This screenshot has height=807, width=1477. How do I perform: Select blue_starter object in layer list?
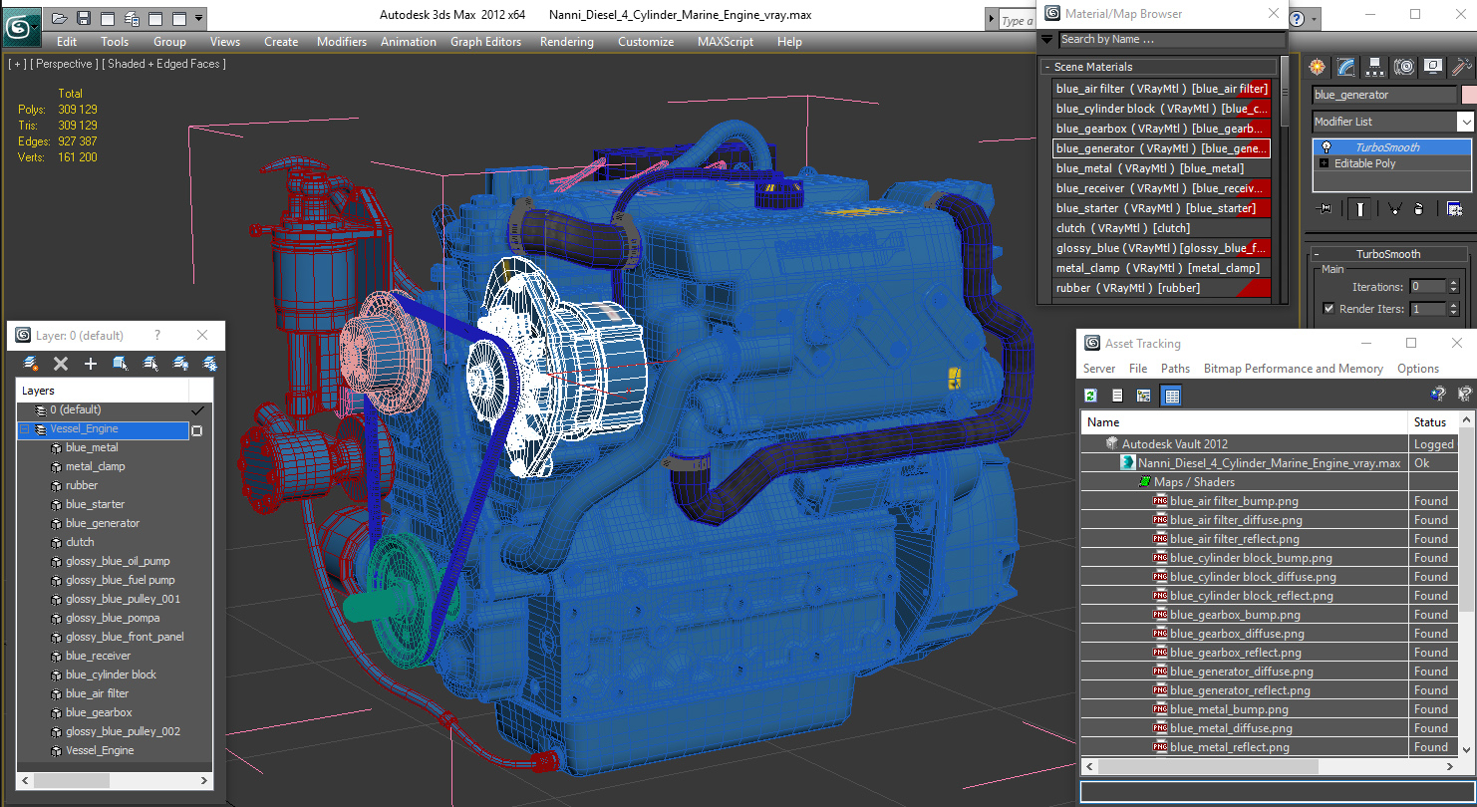click(x=95, y=504)
